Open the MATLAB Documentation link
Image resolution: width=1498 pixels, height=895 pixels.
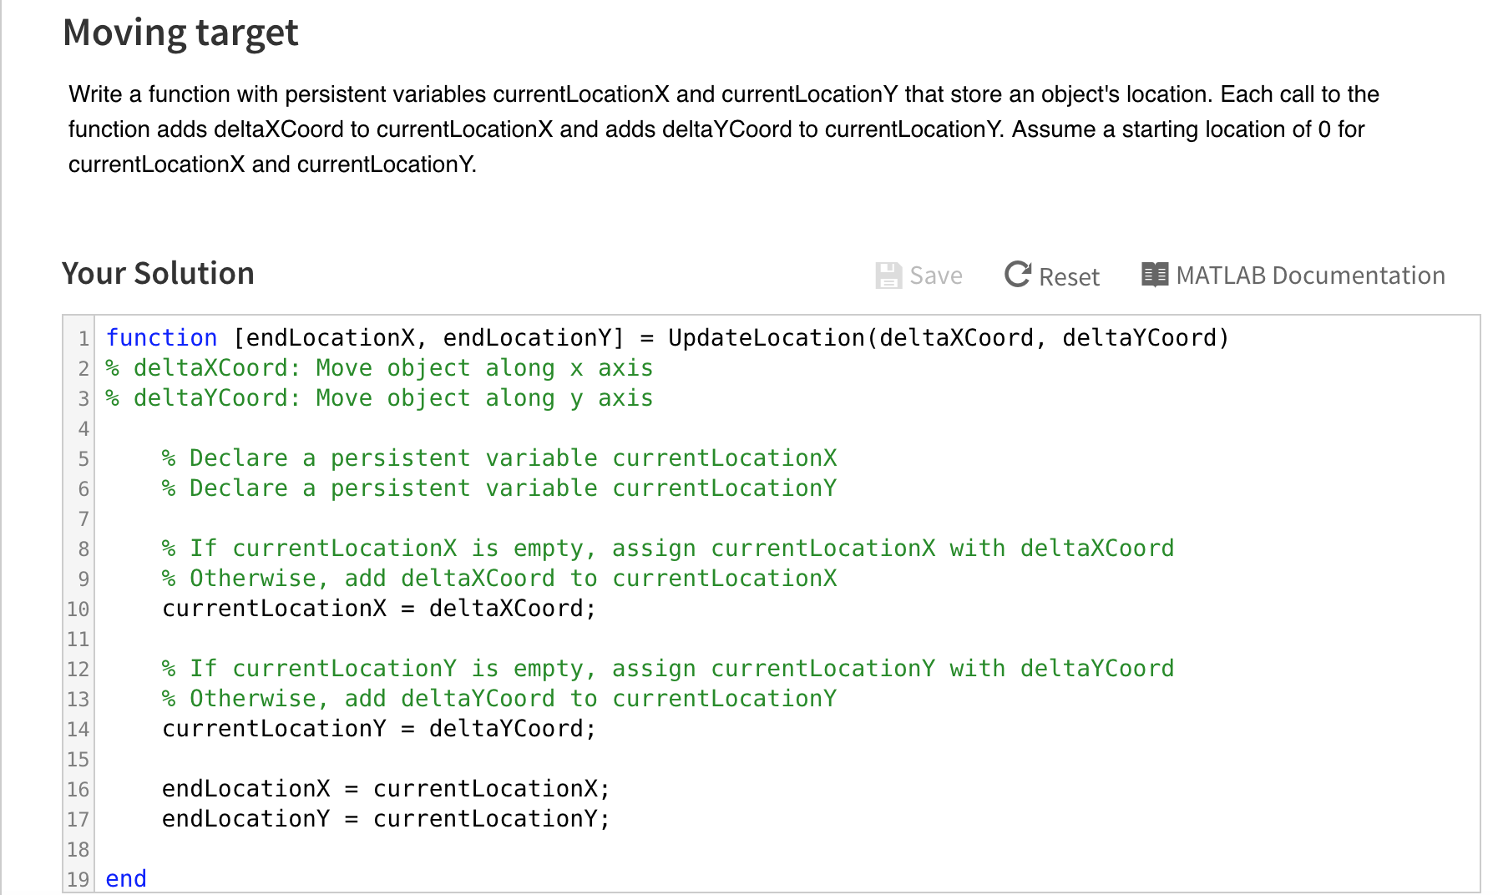[x=1309, y=276]
